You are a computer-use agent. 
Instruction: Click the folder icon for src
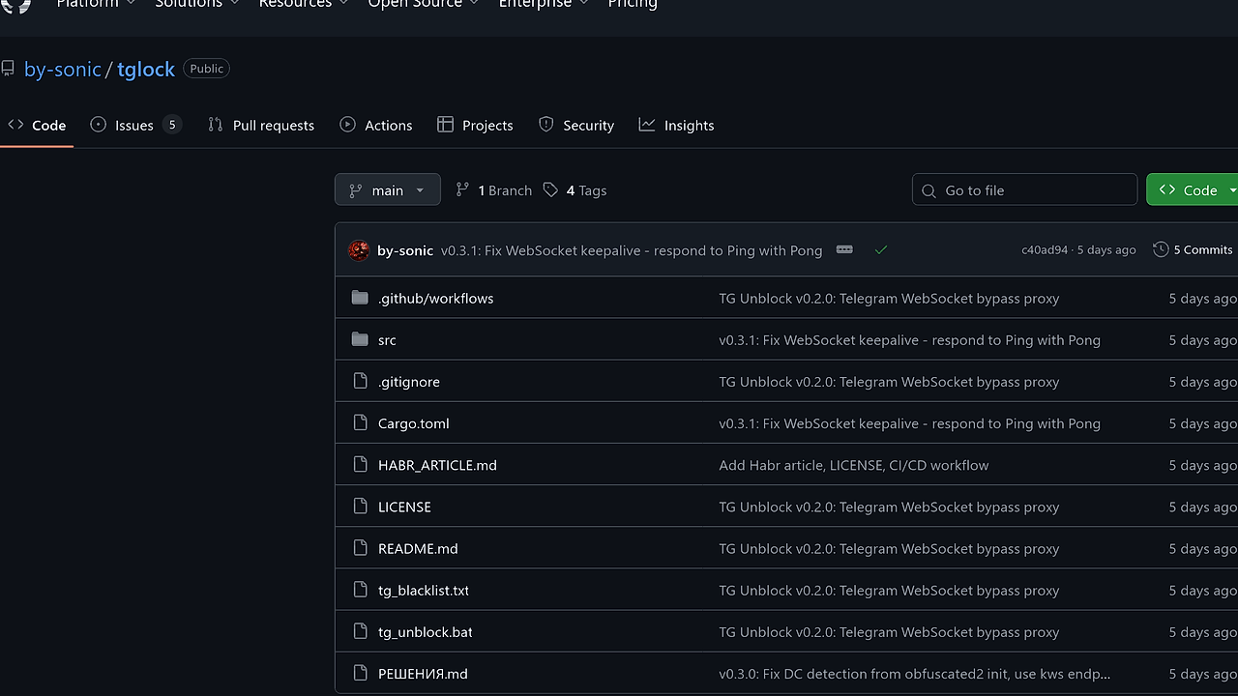tap(360, 339)
